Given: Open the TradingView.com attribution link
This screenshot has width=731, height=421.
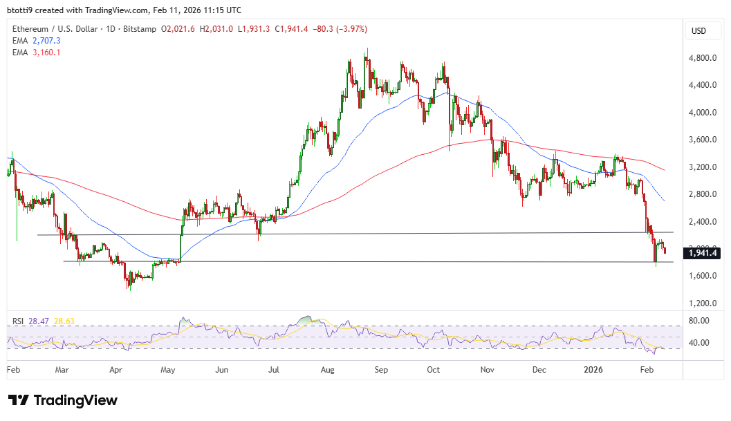Looking at the screenshot, I should click(115, 10).
